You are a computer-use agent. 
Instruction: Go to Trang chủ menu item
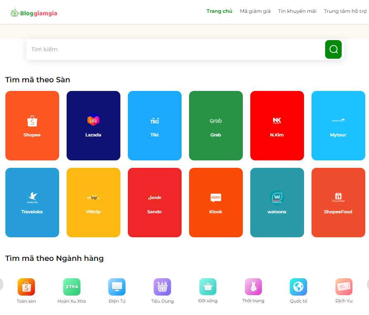[x=219, y=11]
